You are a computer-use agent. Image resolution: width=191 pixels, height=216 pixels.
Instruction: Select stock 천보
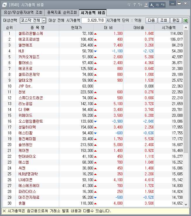coord(22,92)
